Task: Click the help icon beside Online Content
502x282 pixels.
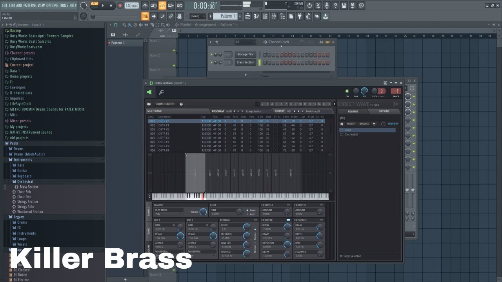Action: pyautogui.click(x=181, y=104)
